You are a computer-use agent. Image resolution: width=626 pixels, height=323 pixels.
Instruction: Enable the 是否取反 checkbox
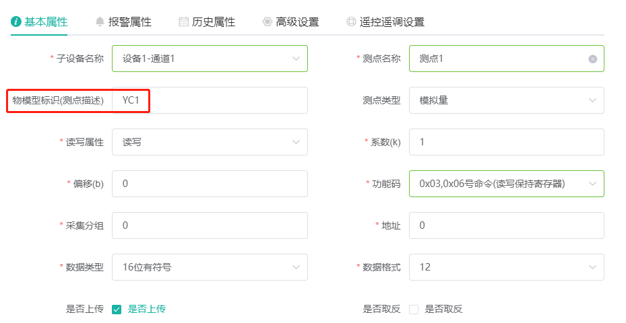(414, 309)
